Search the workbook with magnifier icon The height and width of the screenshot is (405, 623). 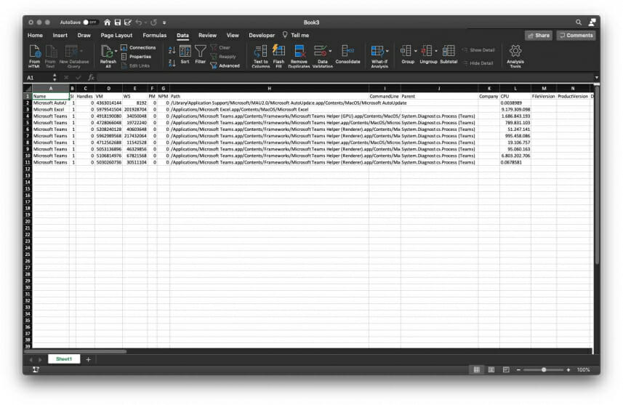coord(579,23)
